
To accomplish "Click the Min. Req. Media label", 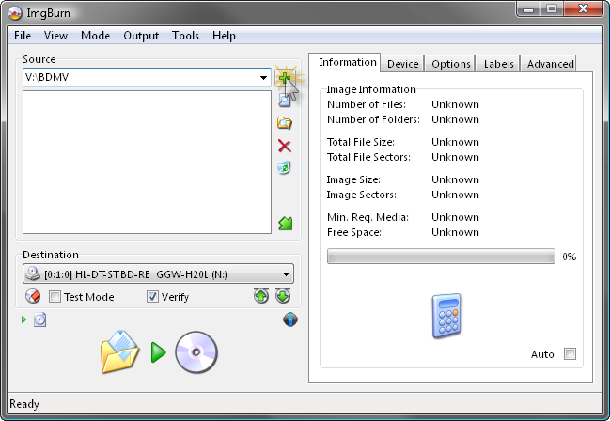I will pos(368,217).
